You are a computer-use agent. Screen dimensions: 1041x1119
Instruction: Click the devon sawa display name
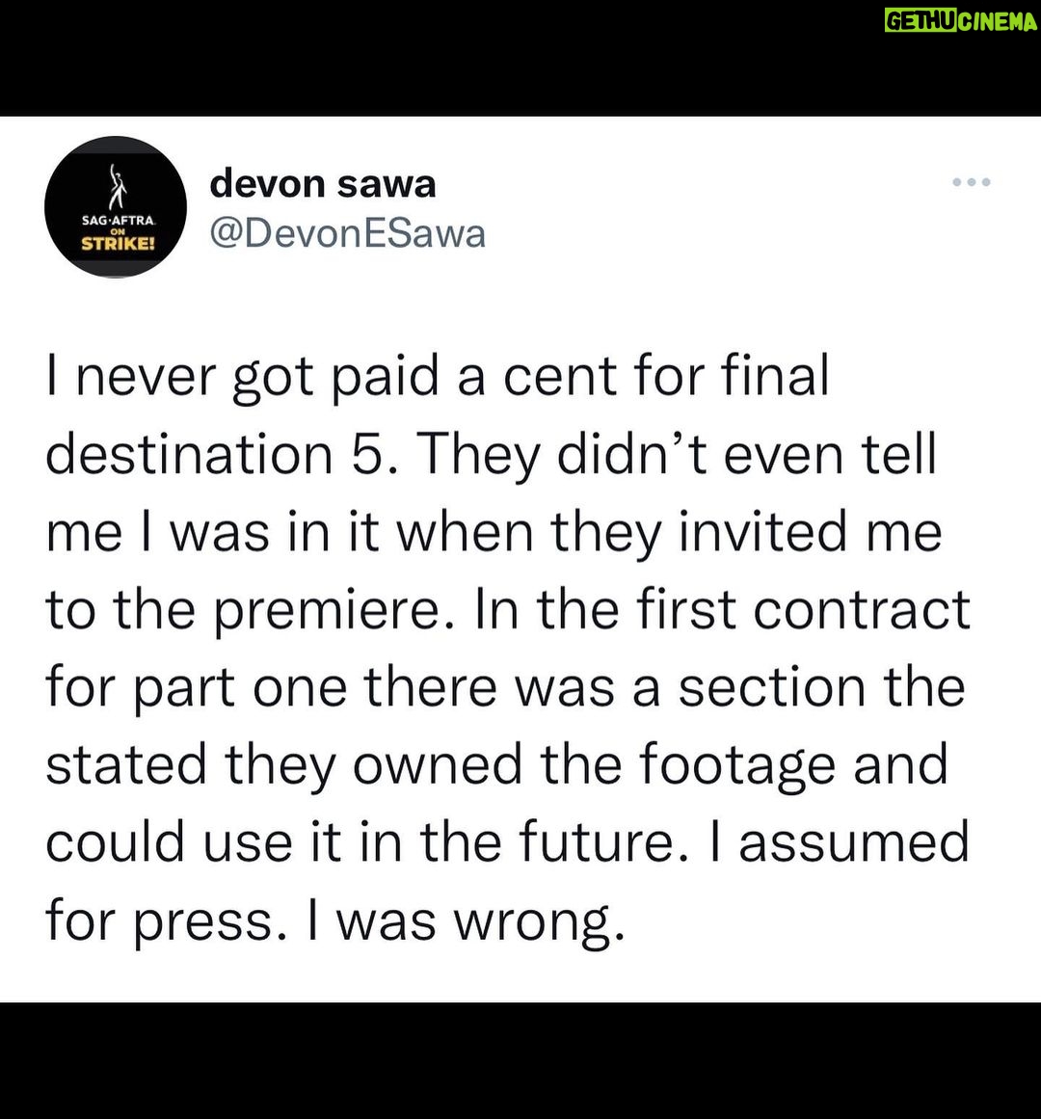coord(323,183)
